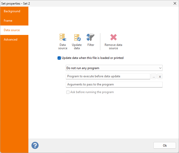
Task: Focus the Program to execute before data update field
Action: coord(108,76)
